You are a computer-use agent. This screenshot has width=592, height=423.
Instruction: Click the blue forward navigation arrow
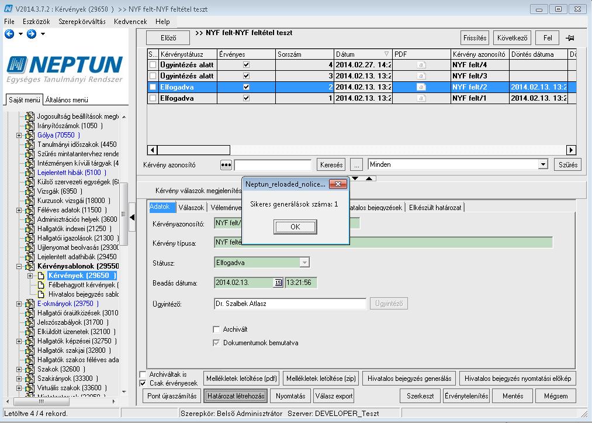click(x=32, y=34)
